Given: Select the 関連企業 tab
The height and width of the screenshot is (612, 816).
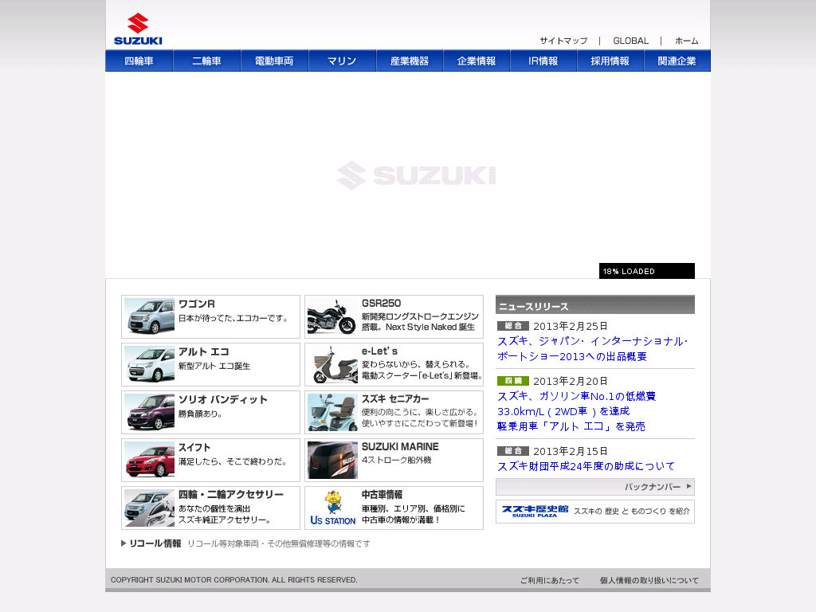Looking at the screenshot, I should (x=677, y=61).
